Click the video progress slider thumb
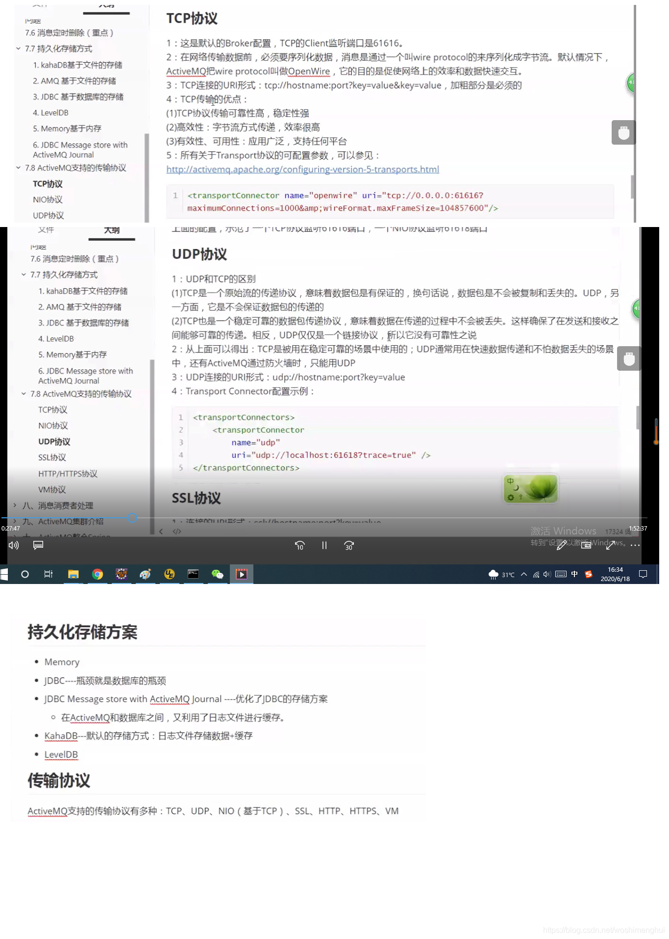 132,518
